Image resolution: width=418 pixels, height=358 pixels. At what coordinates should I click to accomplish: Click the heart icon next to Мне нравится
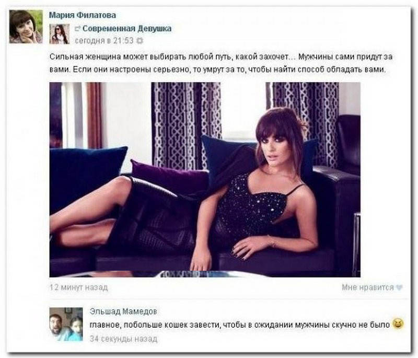point(399,287)
